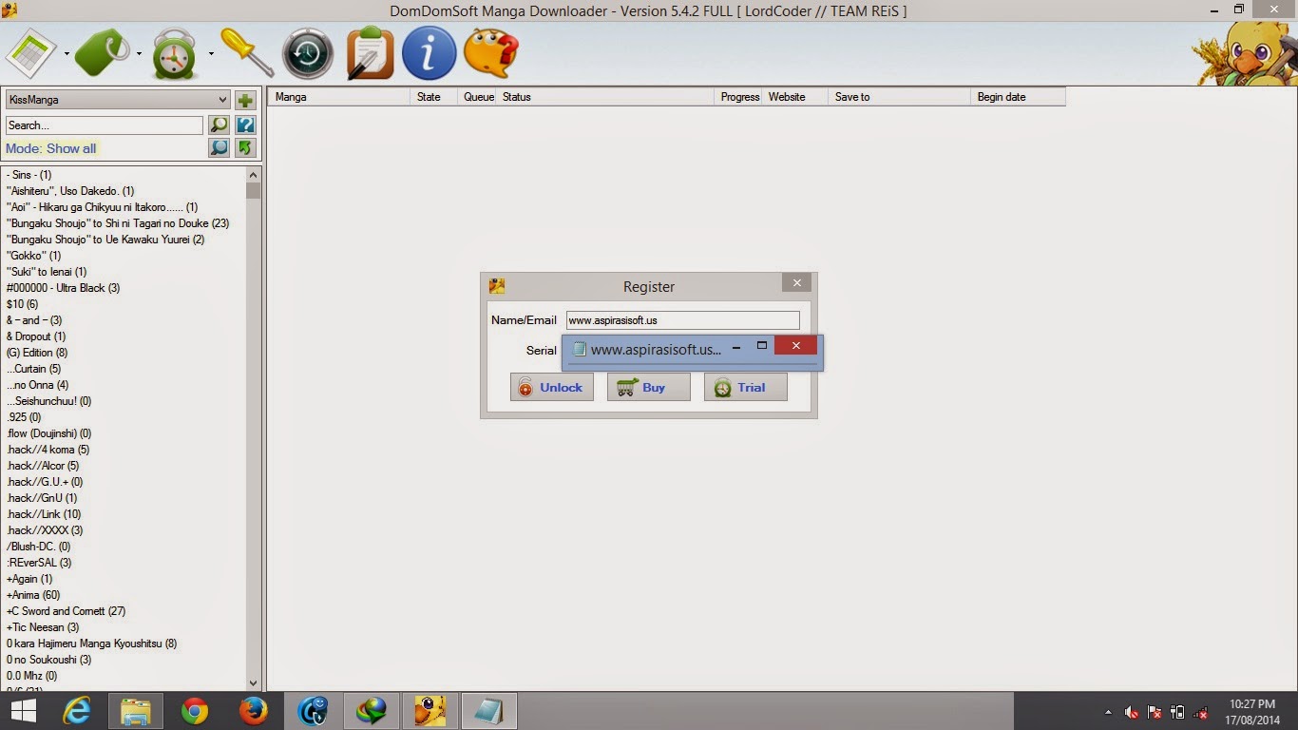Click the manga list scrollbar up arrow

click(x=253, y=175)
